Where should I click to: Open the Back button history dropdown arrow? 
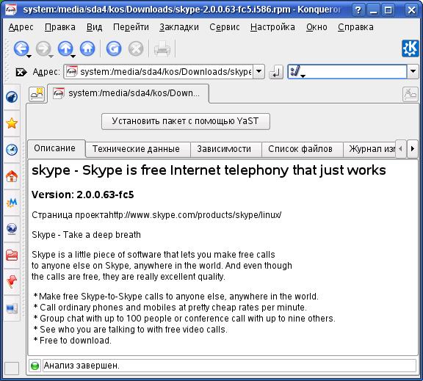click(29, 57)
